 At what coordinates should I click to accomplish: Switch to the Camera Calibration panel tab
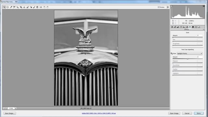click(x=193, y=27)
